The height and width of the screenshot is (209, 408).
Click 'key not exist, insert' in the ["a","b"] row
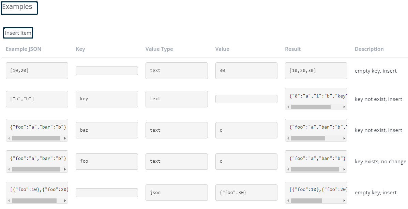tap(378, 99)
